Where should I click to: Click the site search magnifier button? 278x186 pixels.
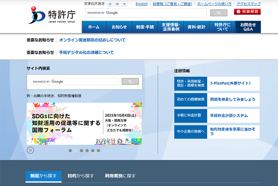130,81
